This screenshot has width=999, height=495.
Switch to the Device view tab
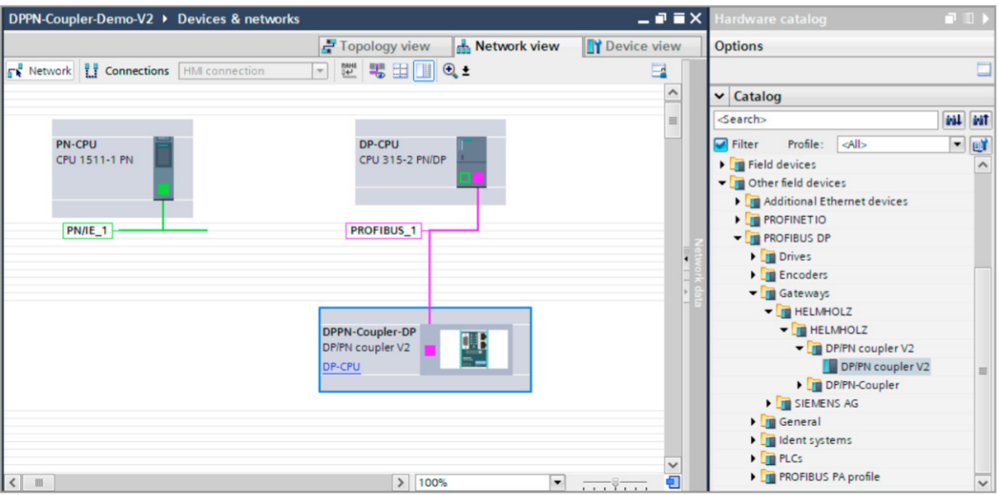(x=634, y=47)
